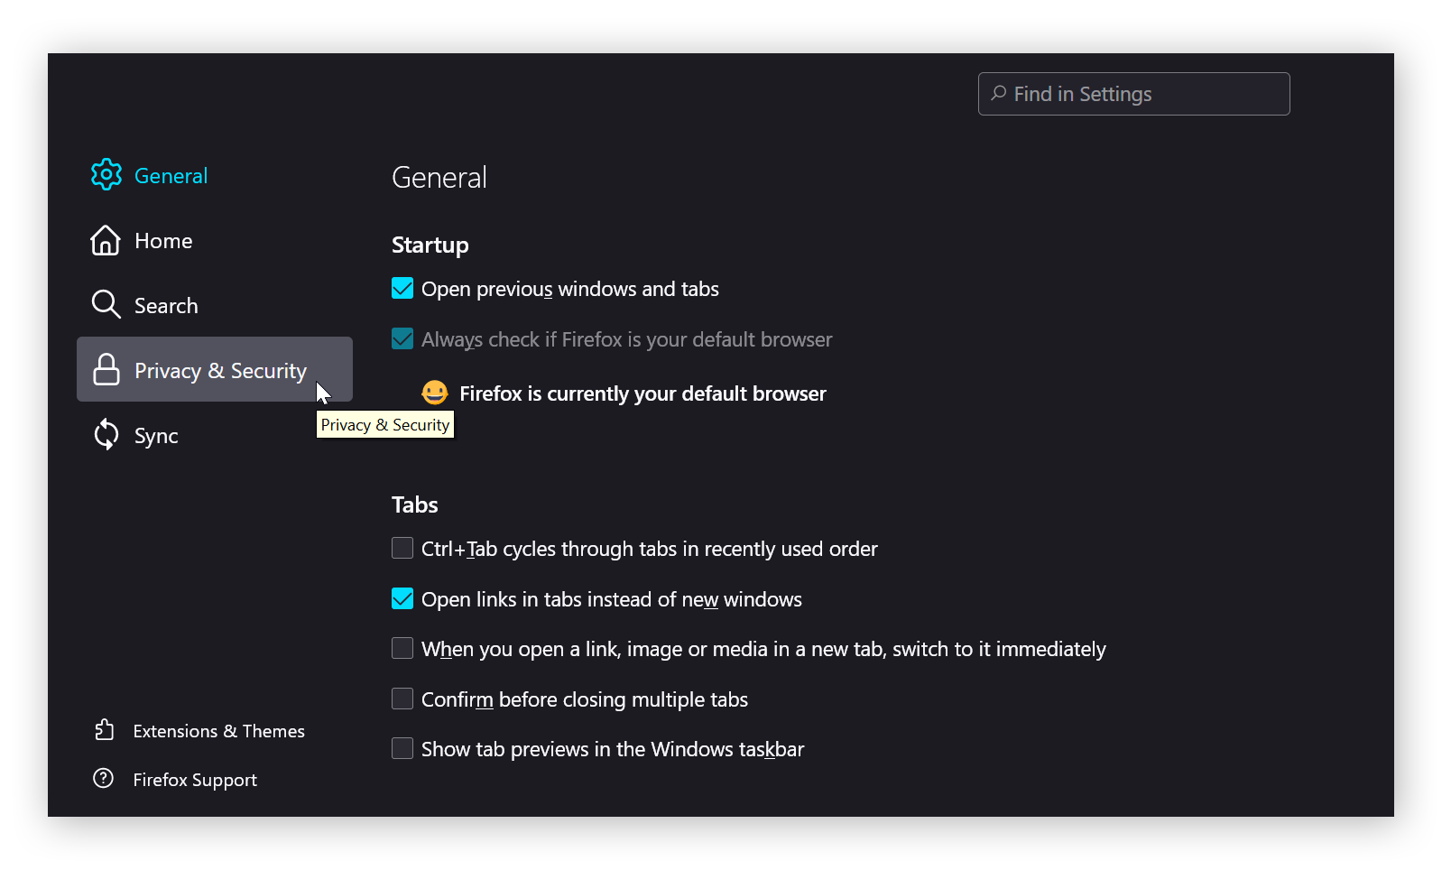Open the Search settings category
The width and height of the screenshot is (1442, 870).
[215, 305]
